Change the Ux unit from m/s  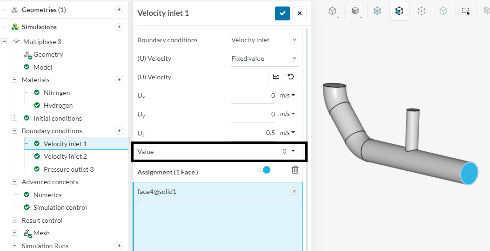(x=288, y=96)
